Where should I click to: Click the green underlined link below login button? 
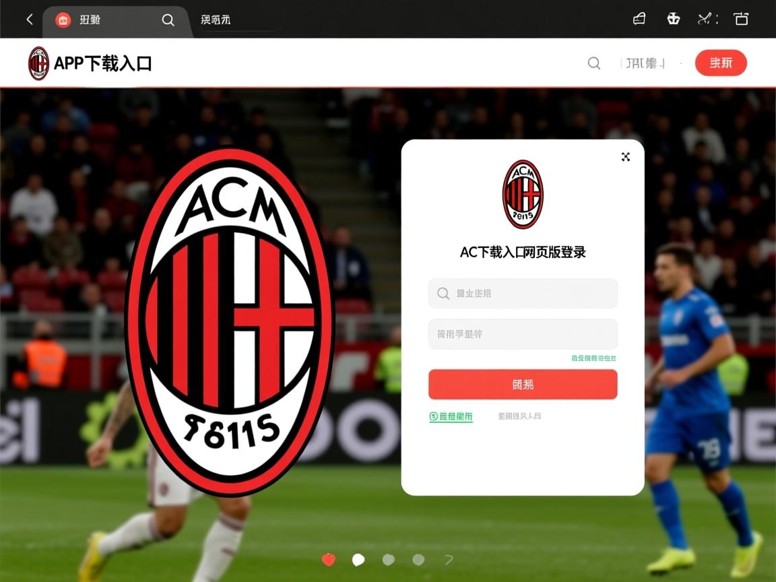[451, 417]
